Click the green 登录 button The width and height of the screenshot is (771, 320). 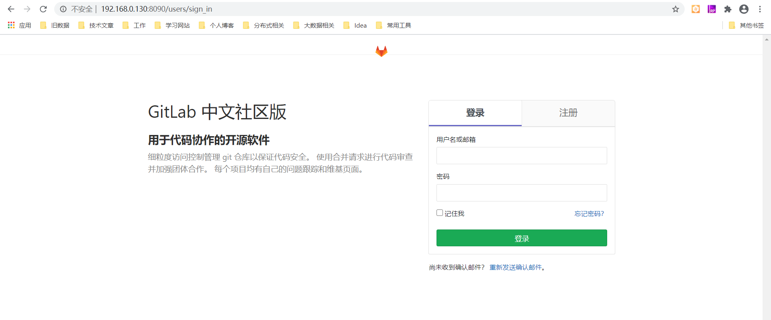coord(522,238)
